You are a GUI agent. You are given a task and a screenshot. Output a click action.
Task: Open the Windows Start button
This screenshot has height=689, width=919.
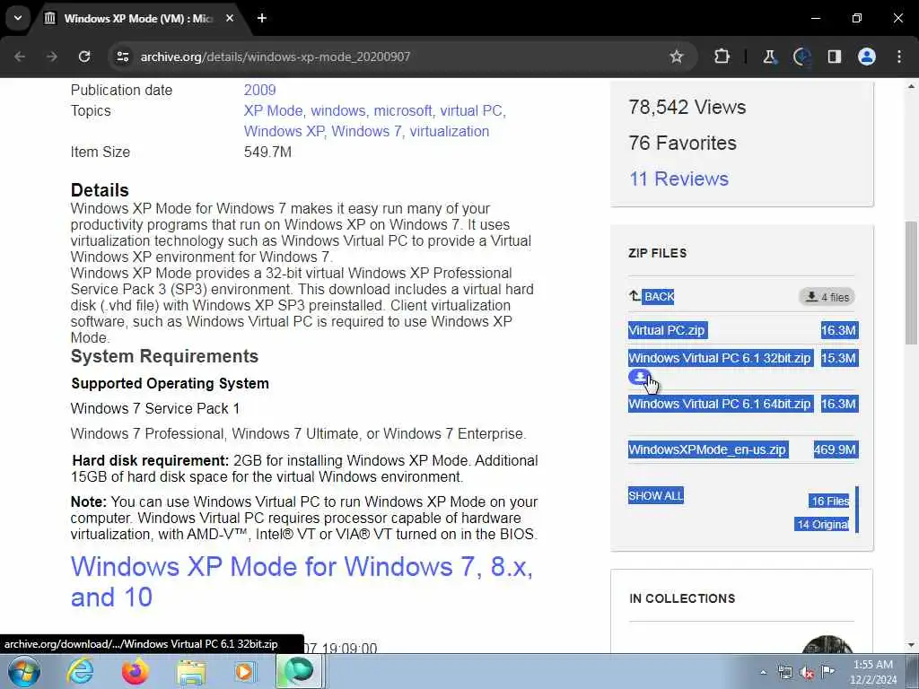(x=24, y=671)
